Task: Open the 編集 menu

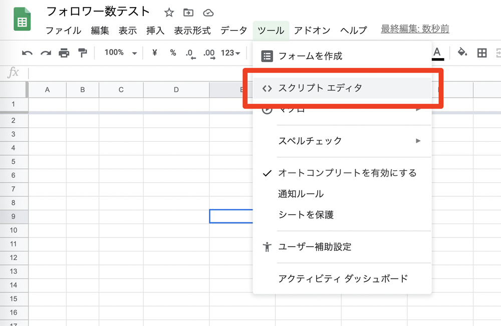Action: point(100,31)
